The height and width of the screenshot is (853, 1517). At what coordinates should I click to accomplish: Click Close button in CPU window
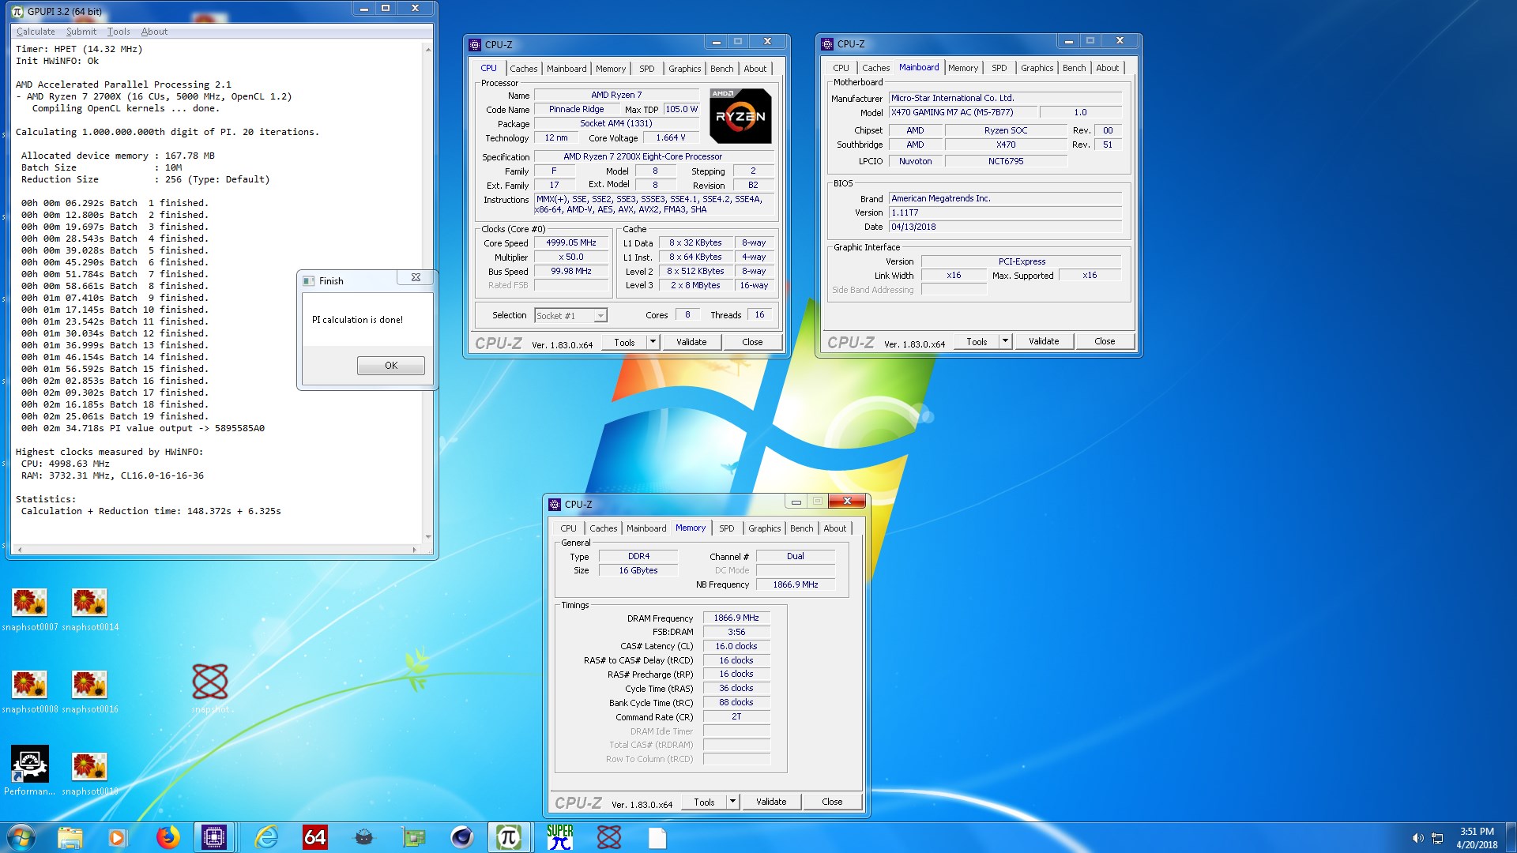pos(752,342)
